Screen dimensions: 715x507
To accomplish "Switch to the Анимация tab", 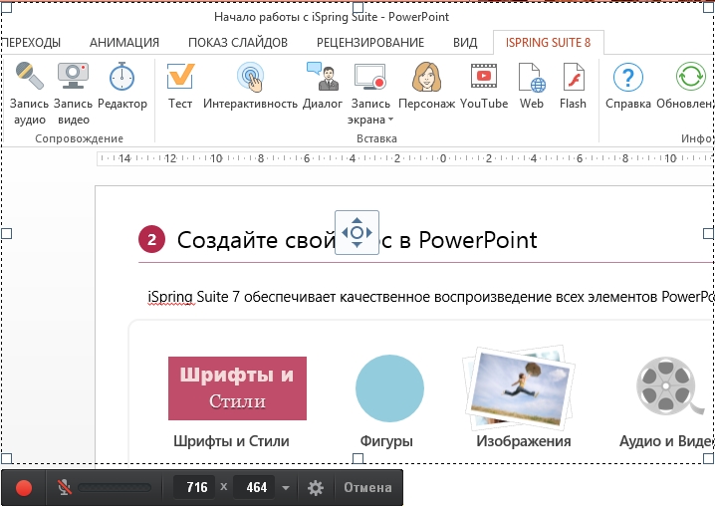I will click(124, 43).
